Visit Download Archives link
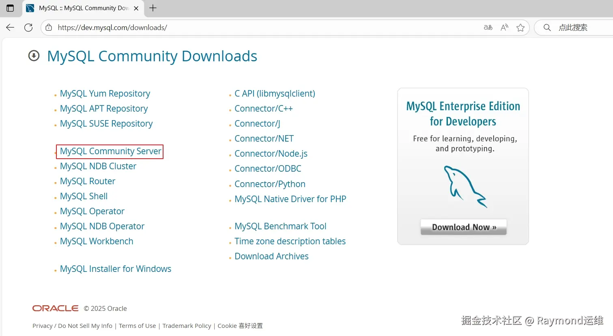613x336 pixels. tap(271, 256)
